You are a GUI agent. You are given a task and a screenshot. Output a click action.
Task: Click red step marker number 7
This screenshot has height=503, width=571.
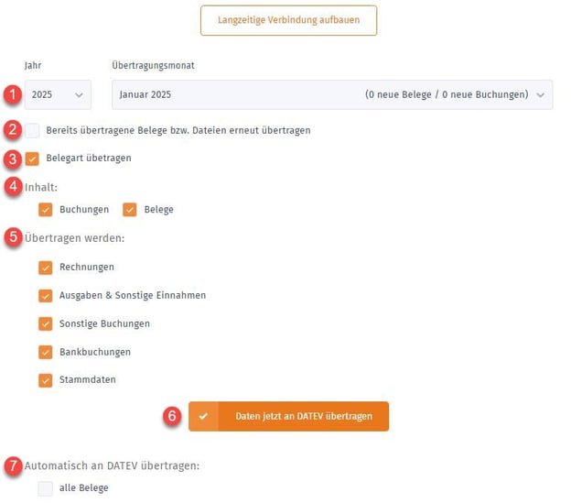pyautogui.click(x=12, y=465)
